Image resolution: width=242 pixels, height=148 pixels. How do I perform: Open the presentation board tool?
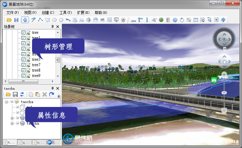pos(116,20)
